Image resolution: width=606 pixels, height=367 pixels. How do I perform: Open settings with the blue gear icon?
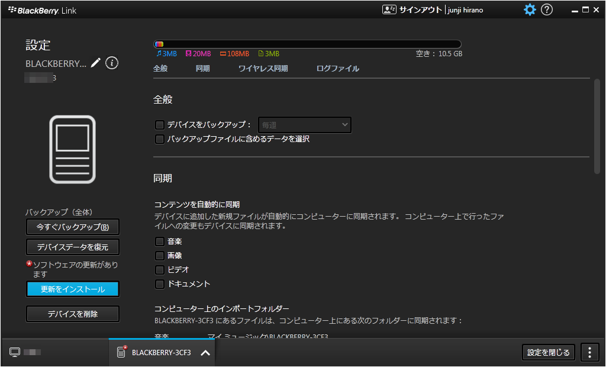point(530,10)
